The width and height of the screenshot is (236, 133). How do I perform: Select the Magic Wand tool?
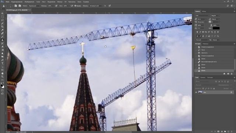click(x=2, y=23)
